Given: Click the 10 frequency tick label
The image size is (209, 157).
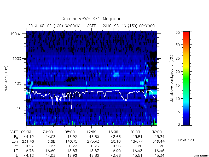Looking at the screenshot, I should 19,108.
